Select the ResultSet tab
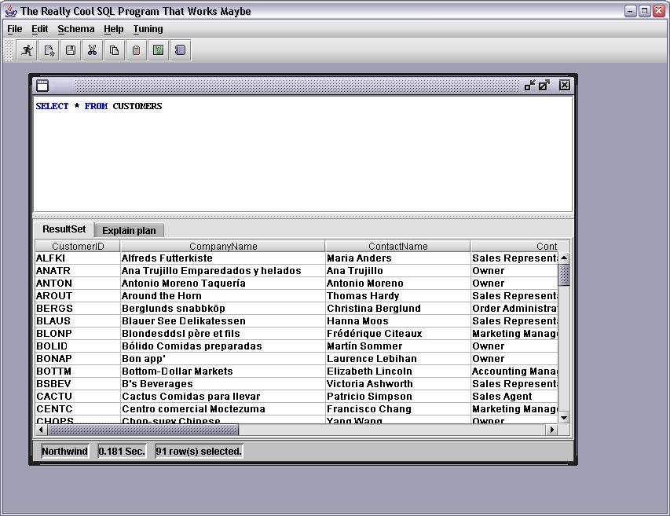This screenshot has width=670, height=516. 64,229
